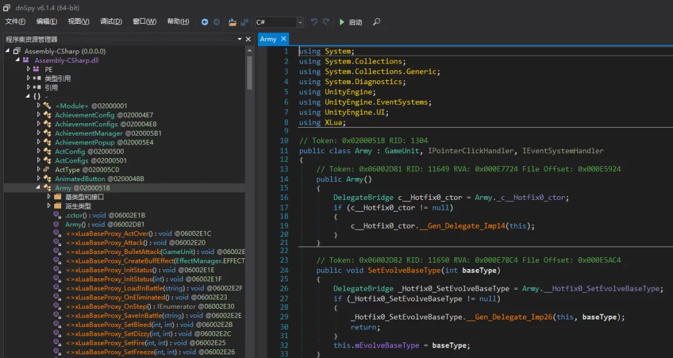Close the assembly explorer panel
The width and height of the screenshot is (673, 358).
click(249, 39)
